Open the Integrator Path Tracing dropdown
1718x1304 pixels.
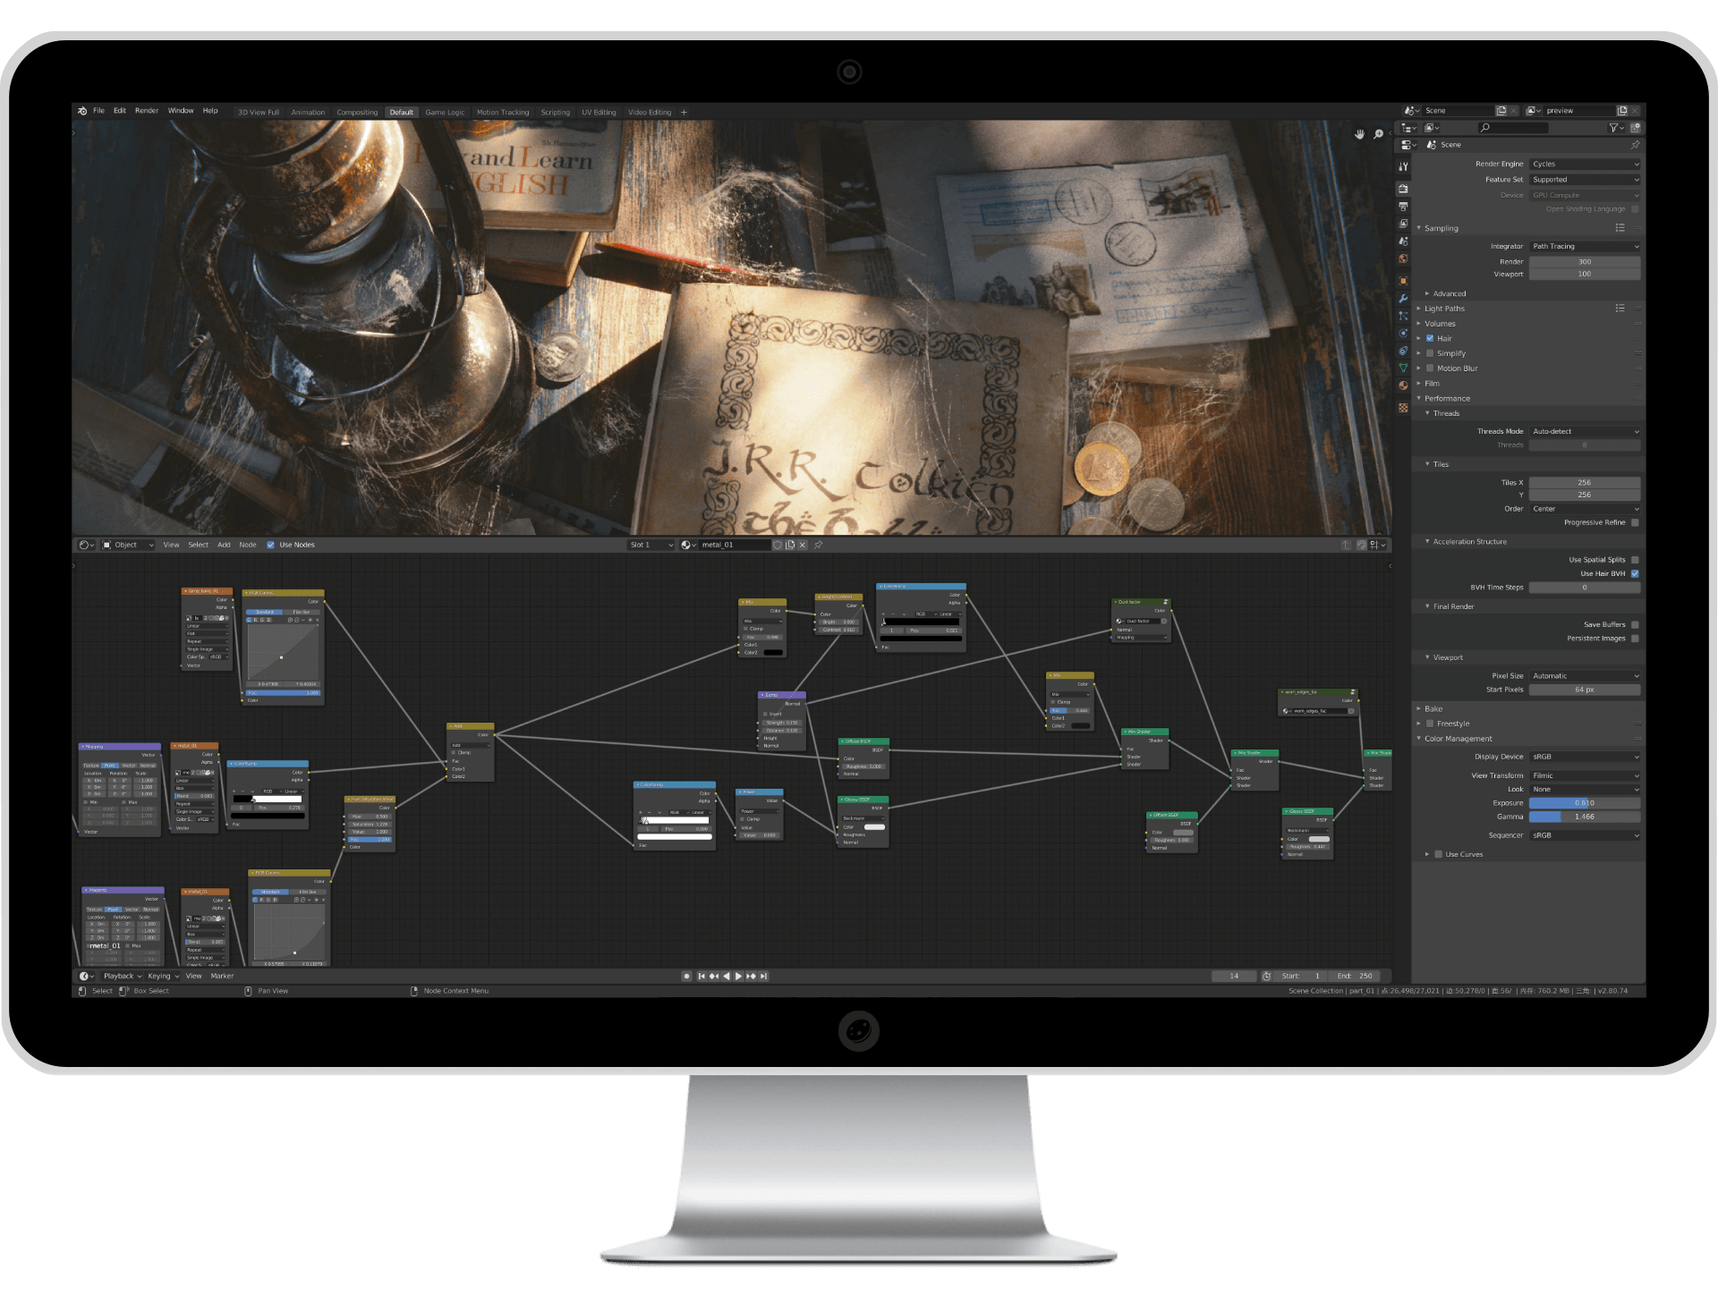point(1585,247)
